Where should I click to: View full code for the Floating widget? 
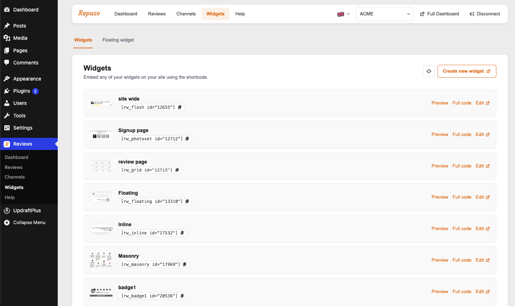pos(462,197)
